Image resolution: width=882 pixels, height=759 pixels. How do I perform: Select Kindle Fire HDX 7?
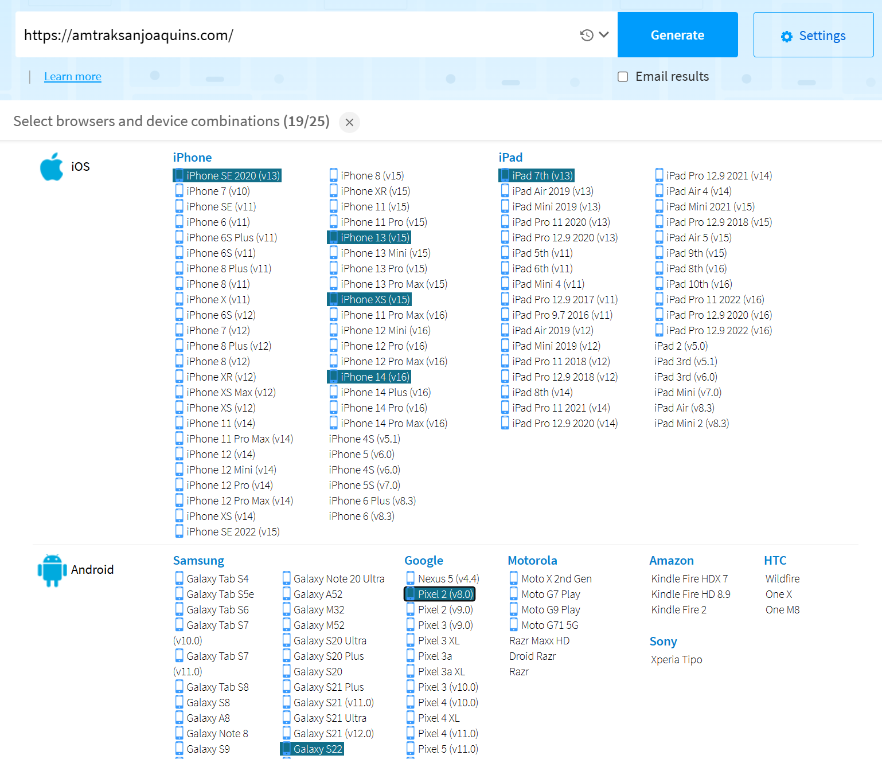click(689, 578)
